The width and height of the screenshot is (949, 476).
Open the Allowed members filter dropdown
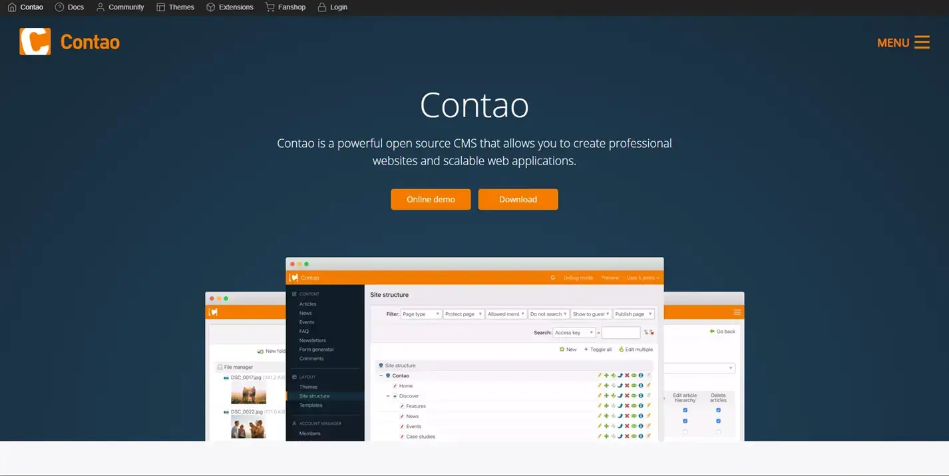click(506, 314)
